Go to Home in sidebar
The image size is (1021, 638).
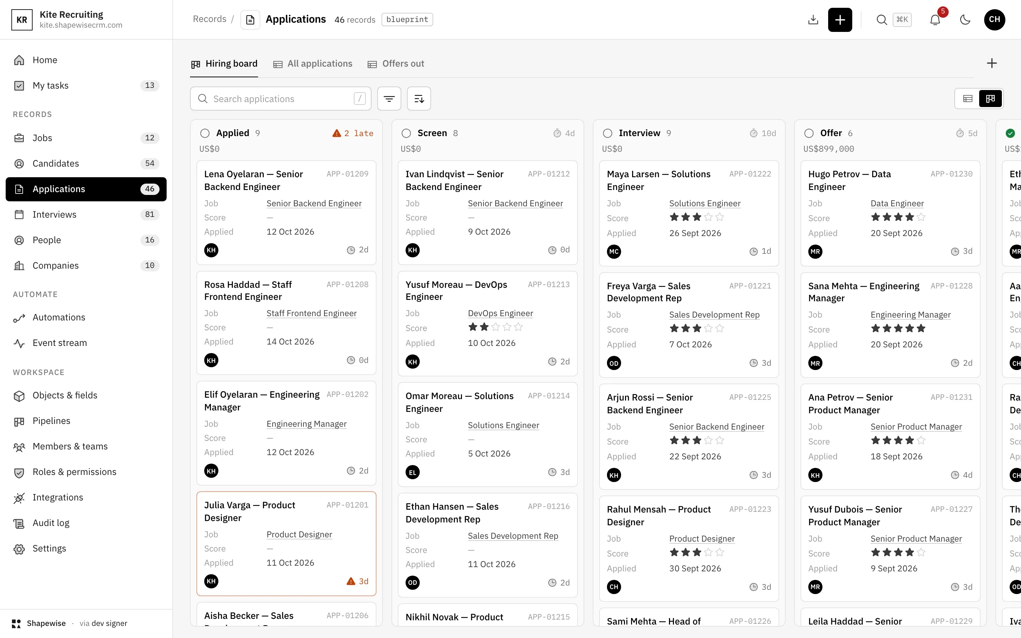[x=86, y=60]
